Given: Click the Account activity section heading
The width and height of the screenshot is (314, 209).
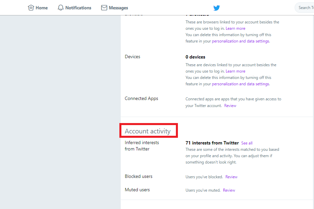Looking at the screenshot, I should tap(148, 131).
